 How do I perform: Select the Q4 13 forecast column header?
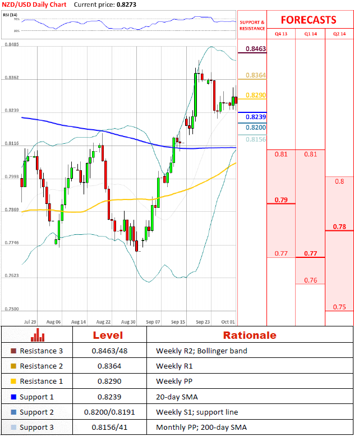281,34
